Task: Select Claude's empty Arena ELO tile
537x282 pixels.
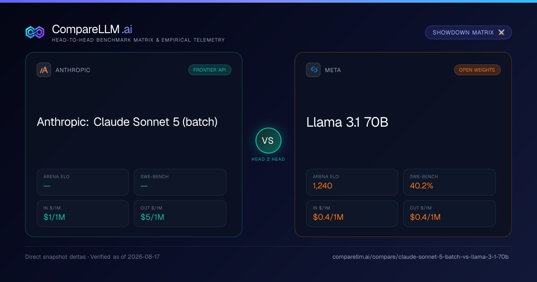Action: tap(82, 182)
